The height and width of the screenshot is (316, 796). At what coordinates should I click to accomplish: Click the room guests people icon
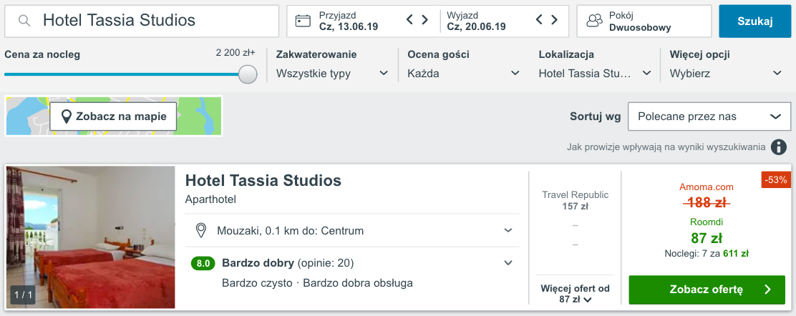pos(593,21)
